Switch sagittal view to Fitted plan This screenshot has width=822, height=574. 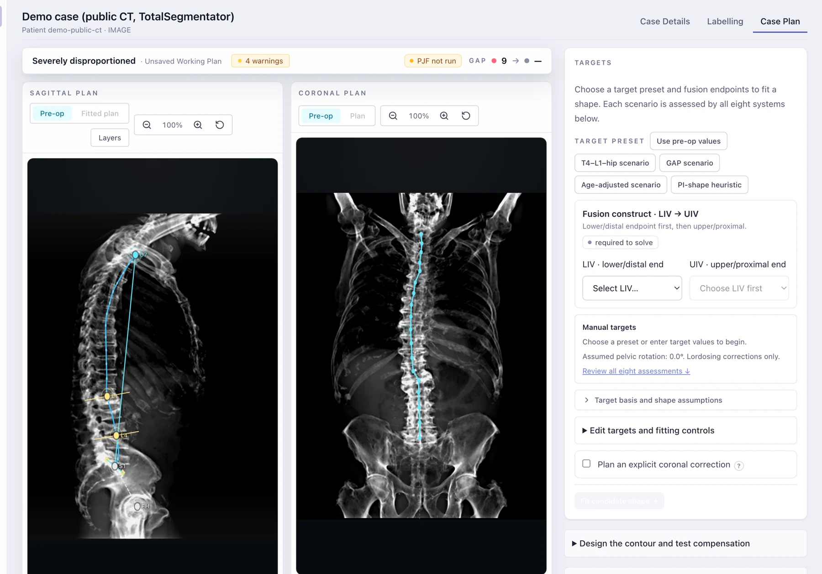(100, 114)
